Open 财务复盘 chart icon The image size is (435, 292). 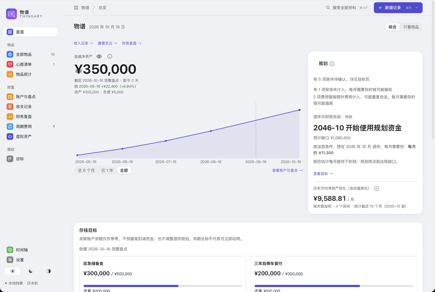(10, 117)
